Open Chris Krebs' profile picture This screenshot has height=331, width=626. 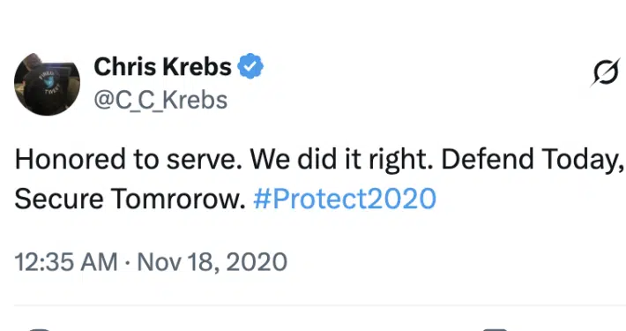pos(47,85)
